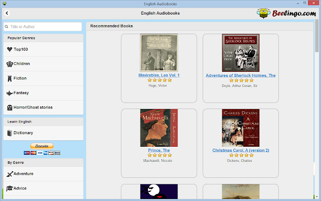Select the Horror ghost icon

pyautogui.click(x=10, y=108)
